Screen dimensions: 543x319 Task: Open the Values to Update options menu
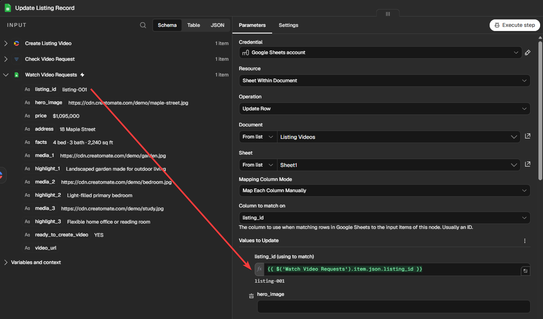coord(525,241)
